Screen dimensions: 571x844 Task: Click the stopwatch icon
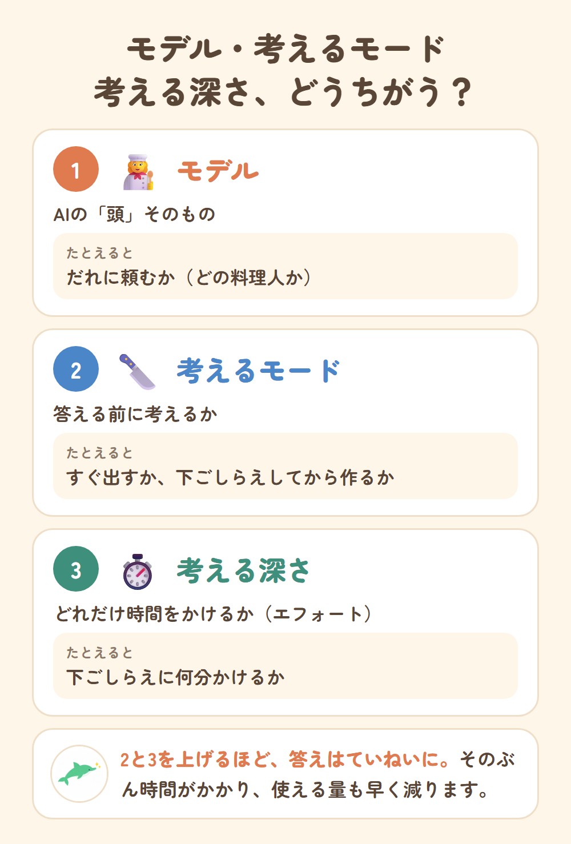138,571
